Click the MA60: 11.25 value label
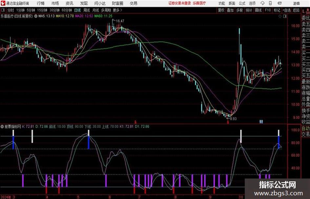 point(103,16)
